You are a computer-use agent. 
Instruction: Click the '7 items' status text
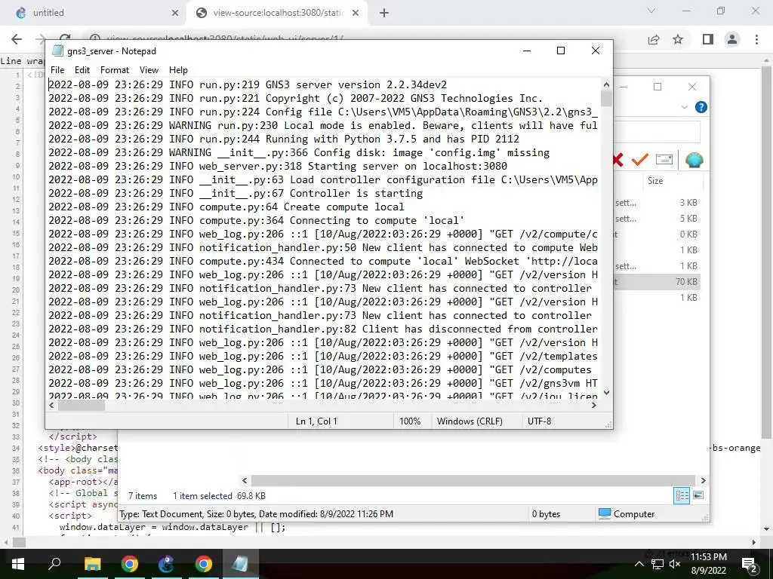[143, 496]
